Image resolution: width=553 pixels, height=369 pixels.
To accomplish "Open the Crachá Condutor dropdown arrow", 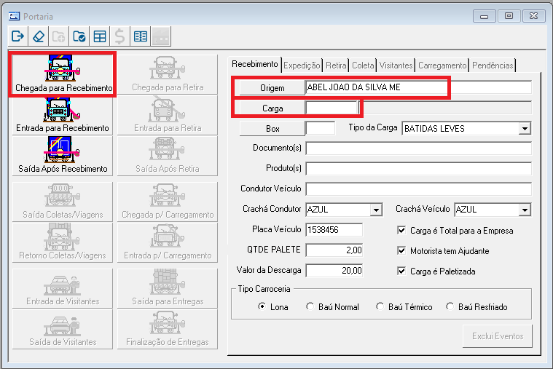I will click(376, 210).
